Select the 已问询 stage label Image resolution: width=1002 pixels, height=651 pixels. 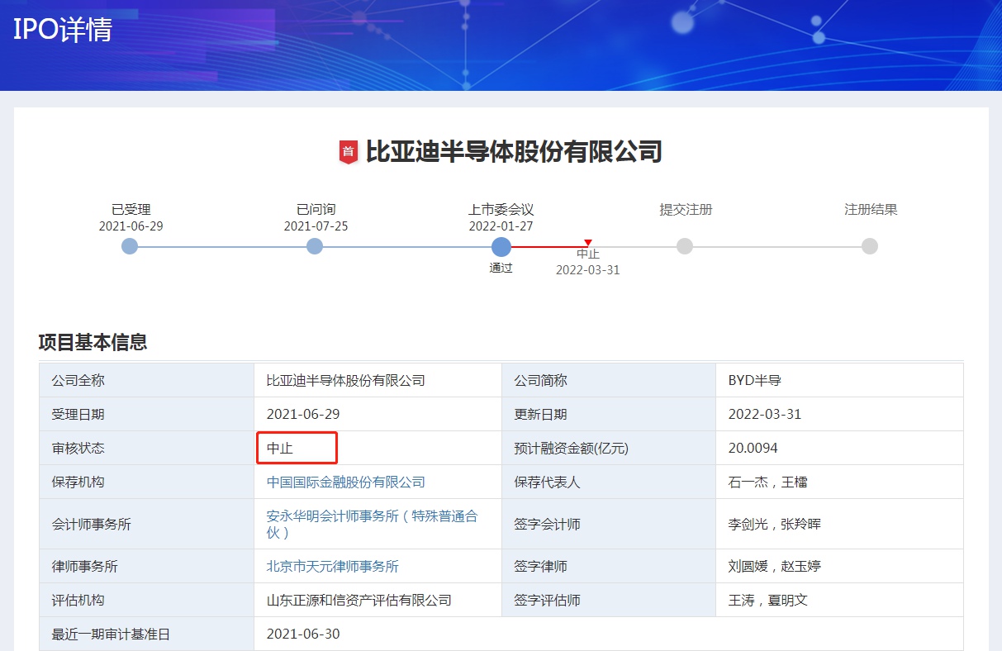[315, 210]
